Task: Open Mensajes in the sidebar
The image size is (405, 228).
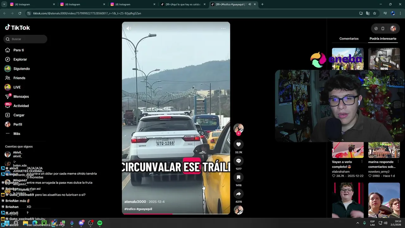Action: tap(21, 97)
